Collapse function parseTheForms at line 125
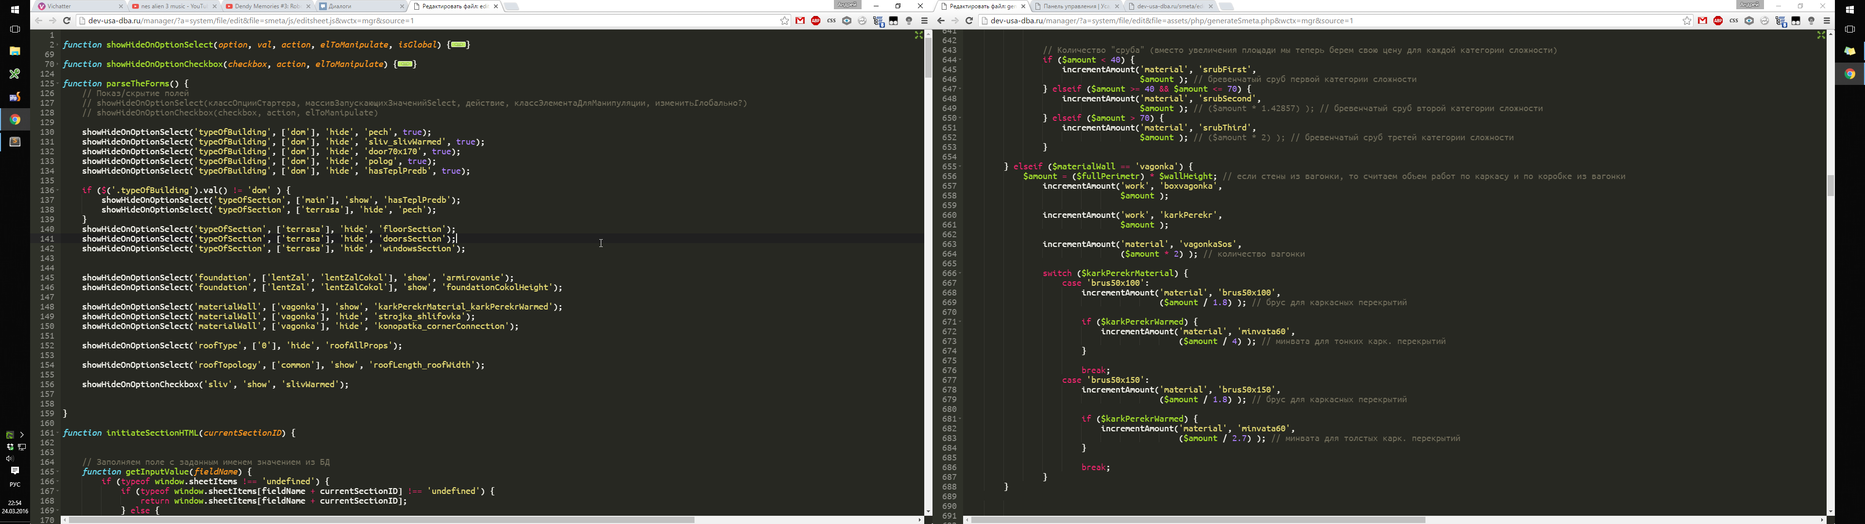The image size is (1865, 524). point(57,84)
